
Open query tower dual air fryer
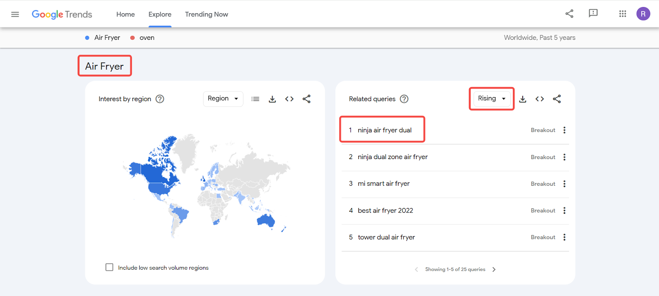pyautogui.click(x=386, y=237)
